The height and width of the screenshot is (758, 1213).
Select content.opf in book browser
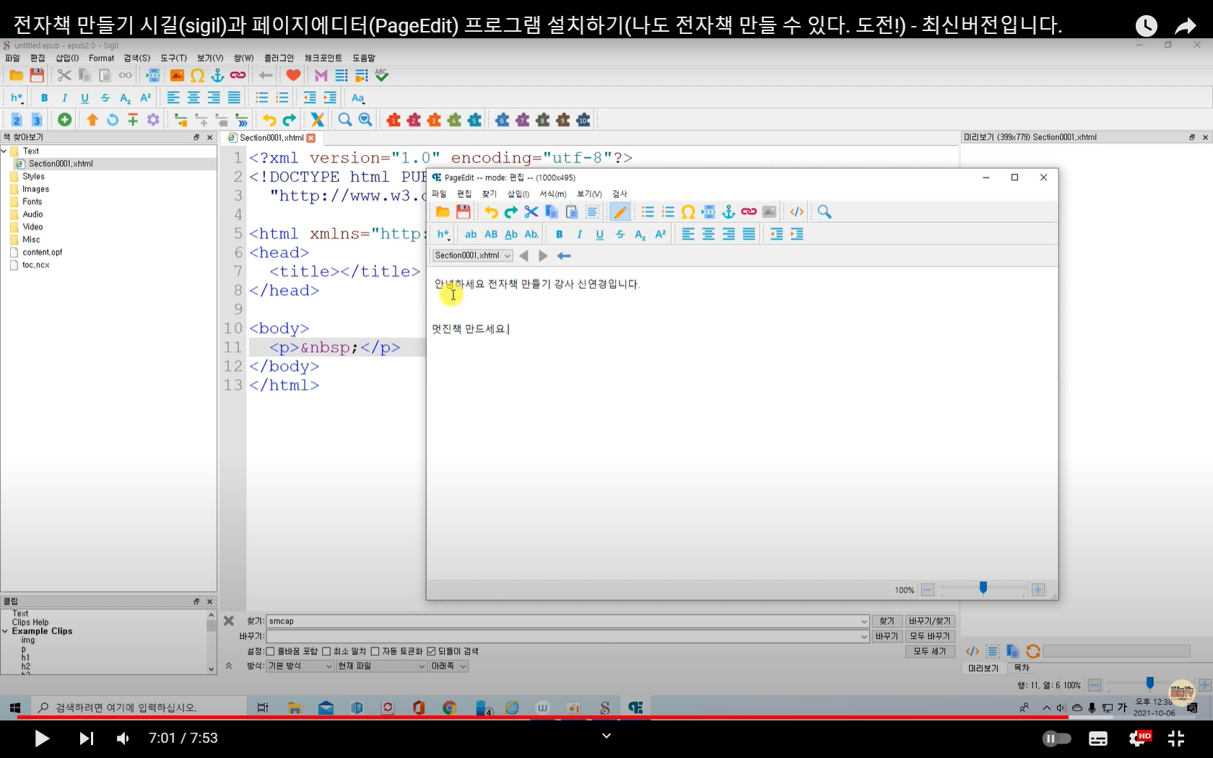pyautogui.click(x=42, y=252)
